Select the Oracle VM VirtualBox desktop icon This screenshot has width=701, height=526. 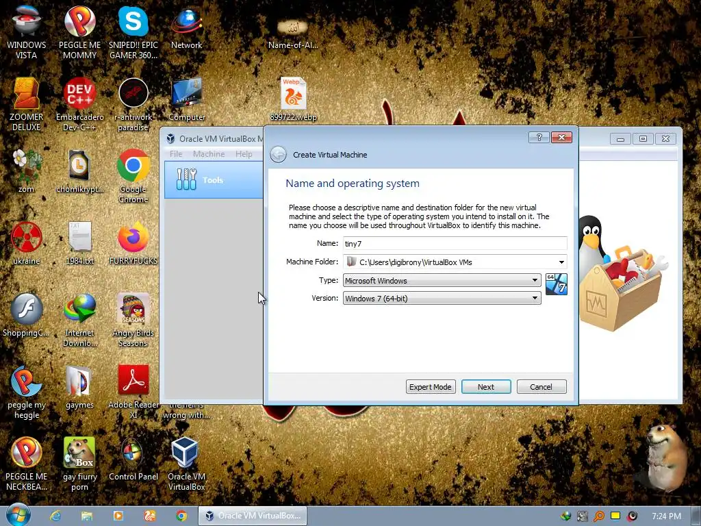coord(186,464)
